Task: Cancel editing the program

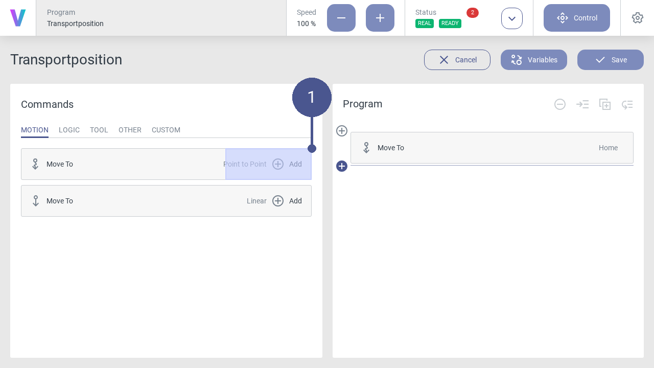Action: 457,60
